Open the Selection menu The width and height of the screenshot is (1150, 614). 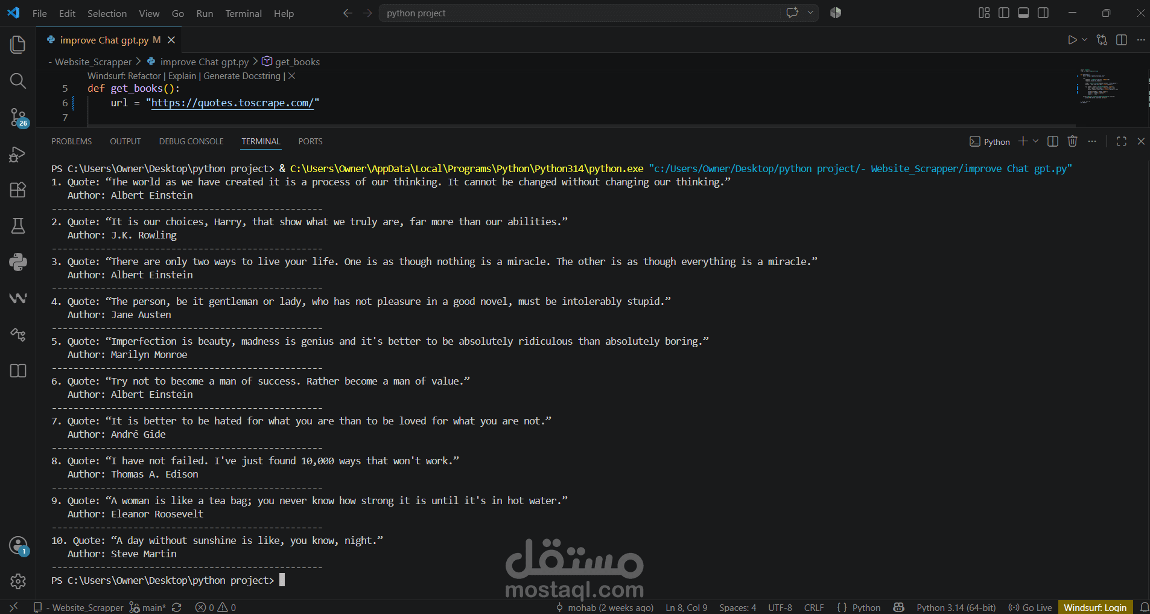[x=107, y=13]
